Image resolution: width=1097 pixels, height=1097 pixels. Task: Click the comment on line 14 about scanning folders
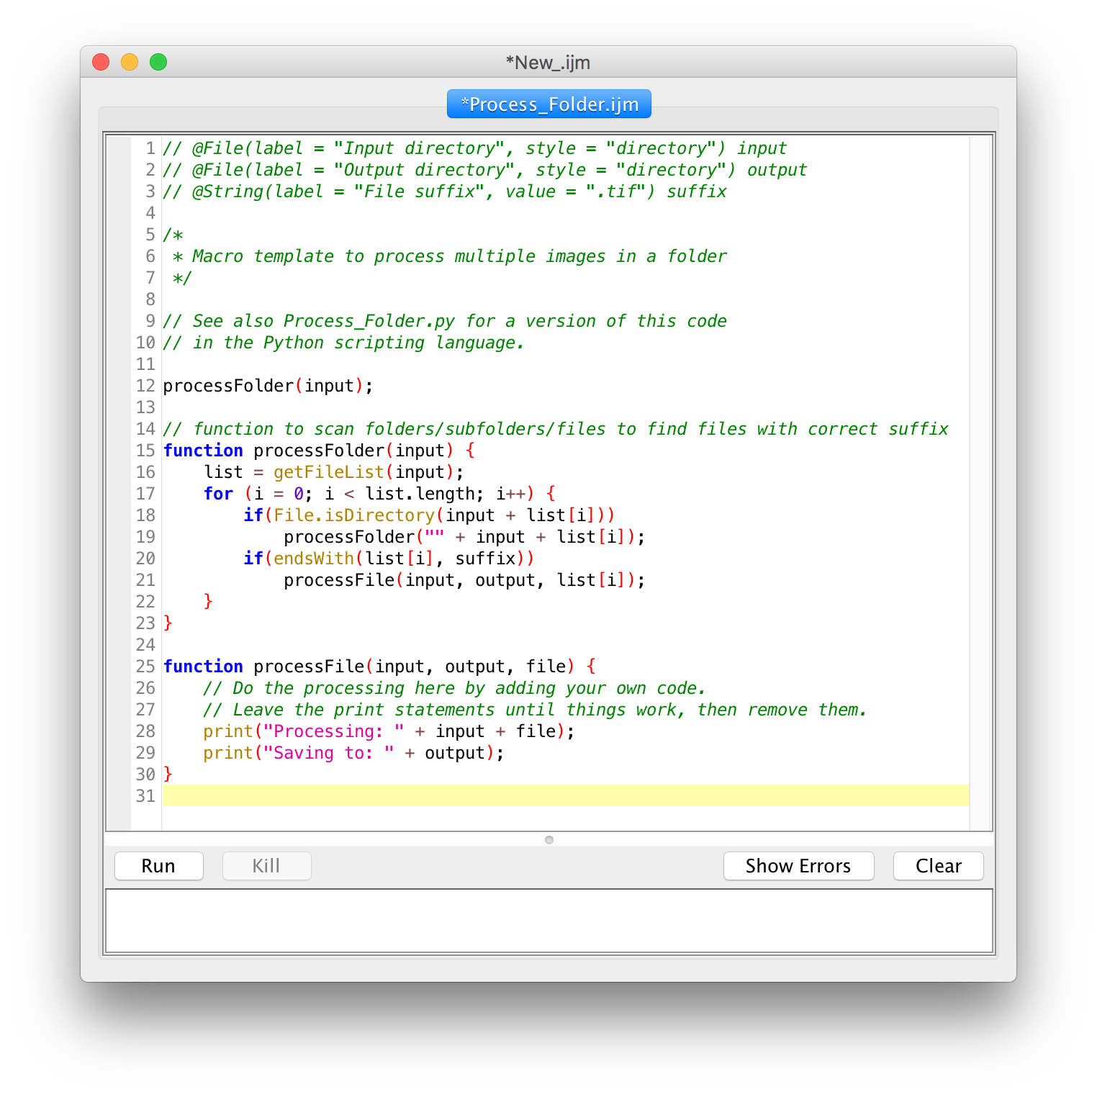(x=556, y=429)
